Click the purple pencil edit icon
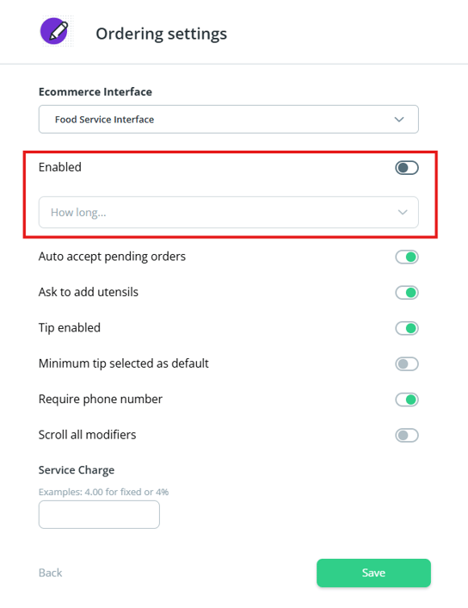 pyautogui.click(x=54, y=31)
